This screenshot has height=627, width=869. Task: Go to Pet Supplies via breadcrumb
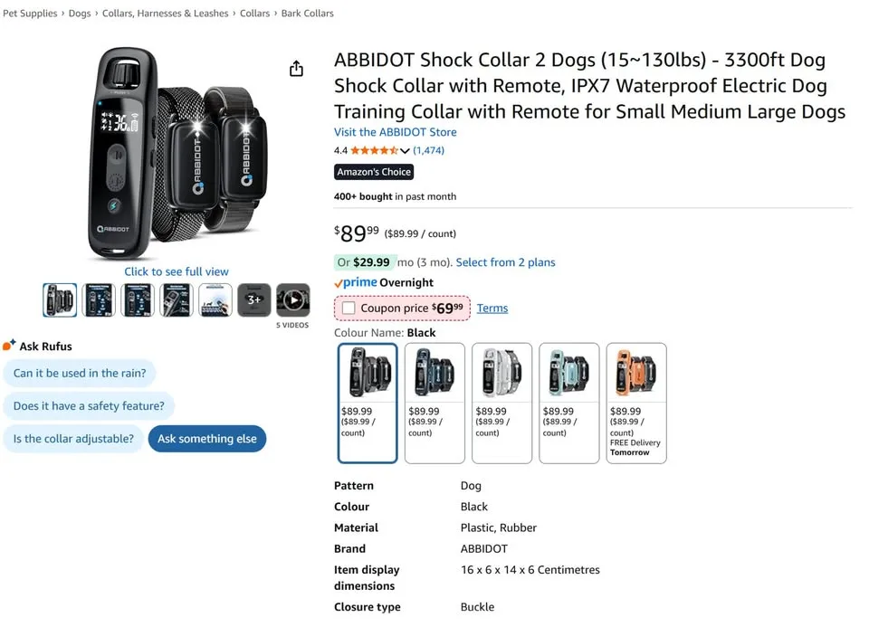point(30,14)
